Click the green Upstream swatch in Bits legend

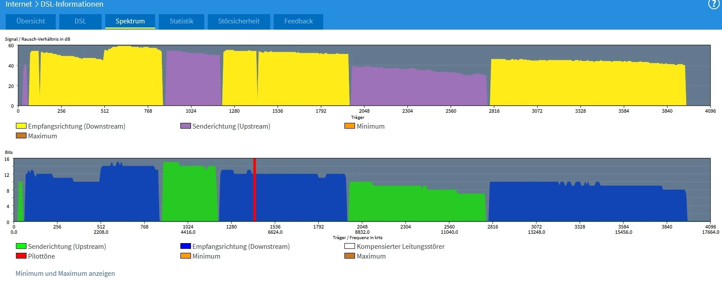coord(21,246)
